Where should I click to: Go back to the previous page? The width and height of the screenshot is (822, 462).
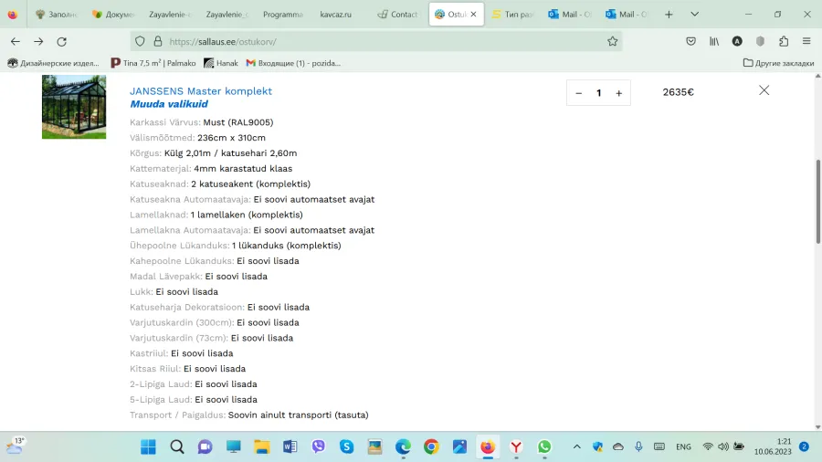point(16,41)
